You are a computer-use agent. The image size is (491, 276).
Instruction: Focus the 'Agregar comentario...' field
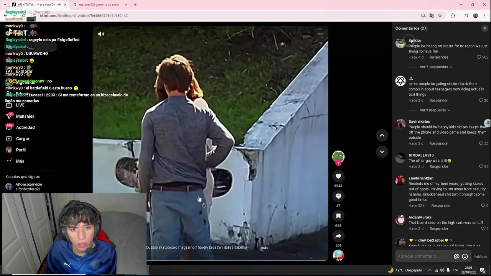point(423,256)
